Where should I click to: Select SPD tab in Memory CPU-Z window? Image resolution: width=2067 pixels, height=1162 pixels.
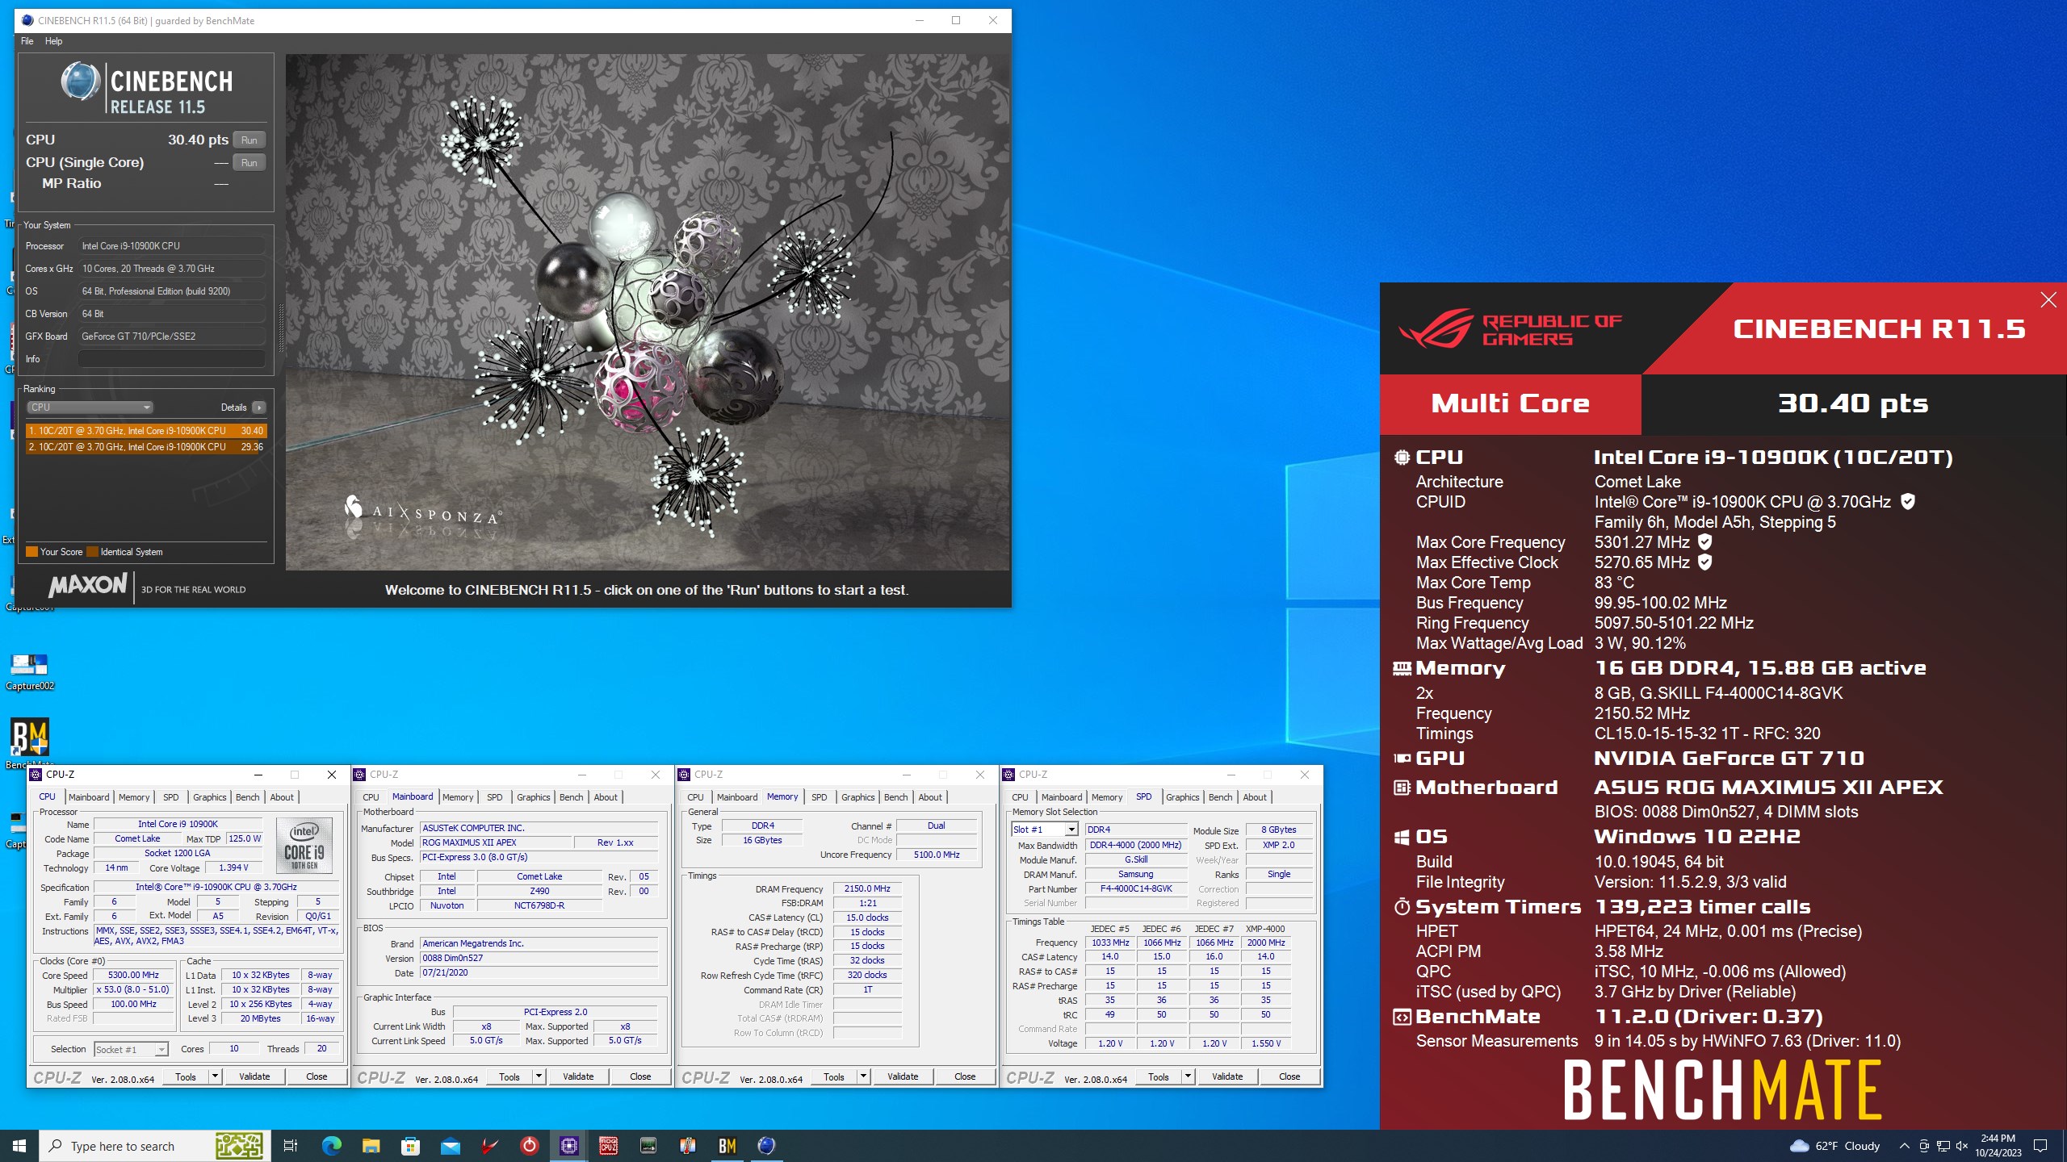(x=819, y=797)
